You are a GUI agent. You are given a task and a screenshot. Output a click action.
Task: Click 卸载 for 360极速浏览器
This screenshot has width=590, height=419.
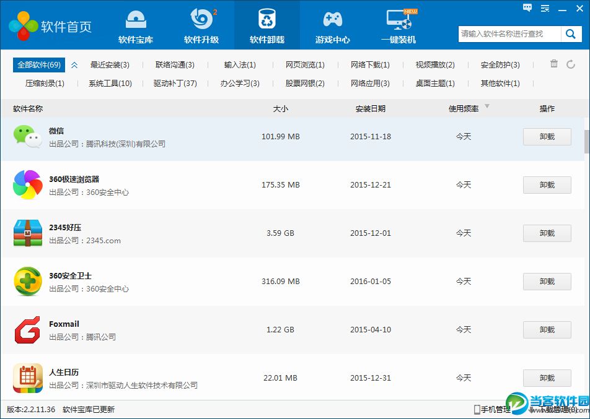(547, 185)
